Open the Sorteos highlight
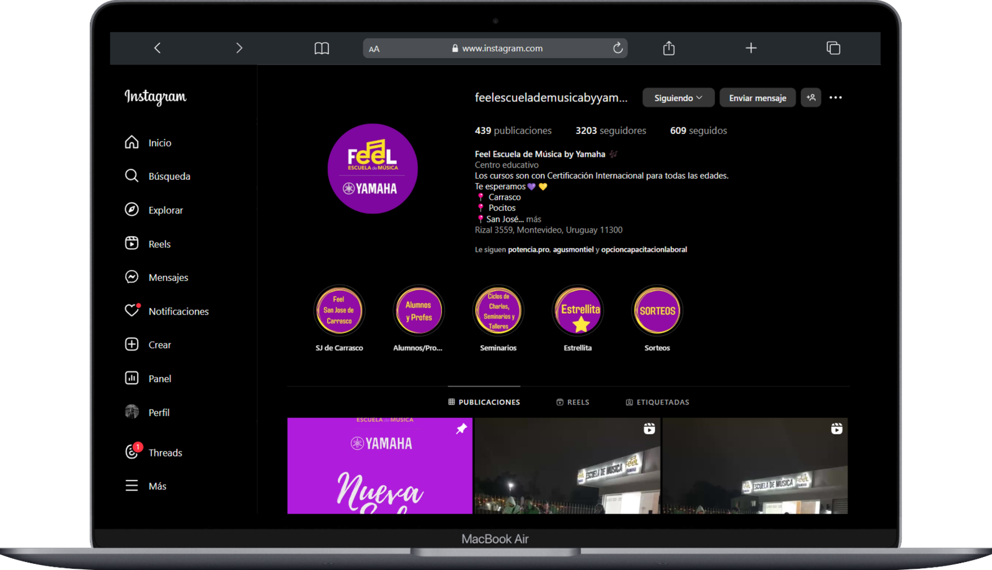This screenshot has height=570, width=992. 657,310
